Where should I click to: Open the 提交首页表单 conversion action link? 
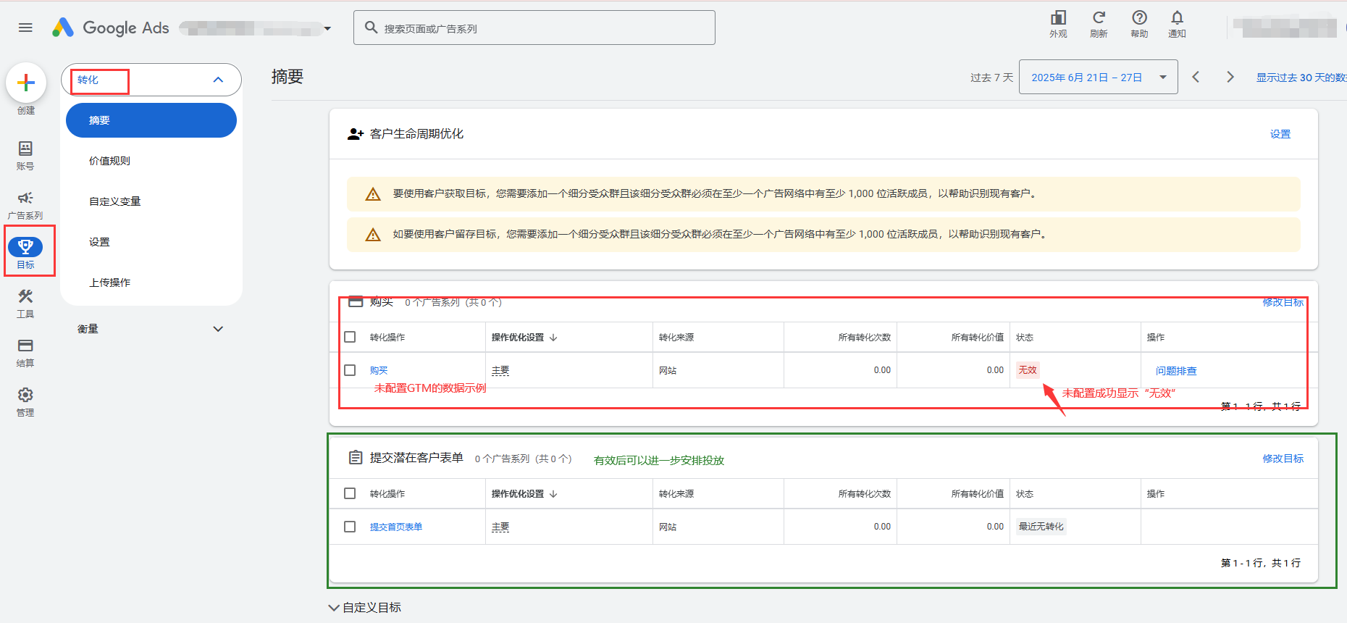tap(395, 527)
